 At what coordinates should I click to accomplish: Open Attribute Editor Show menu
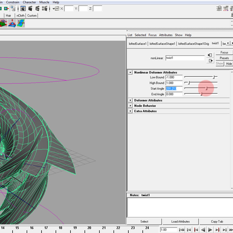pyautogui.click(x=179, y=35)
